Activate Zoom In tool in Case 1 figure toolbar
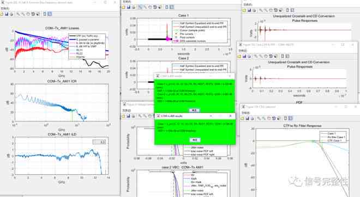Viewport: 360px width, 197px height. (x=140, y=7)
